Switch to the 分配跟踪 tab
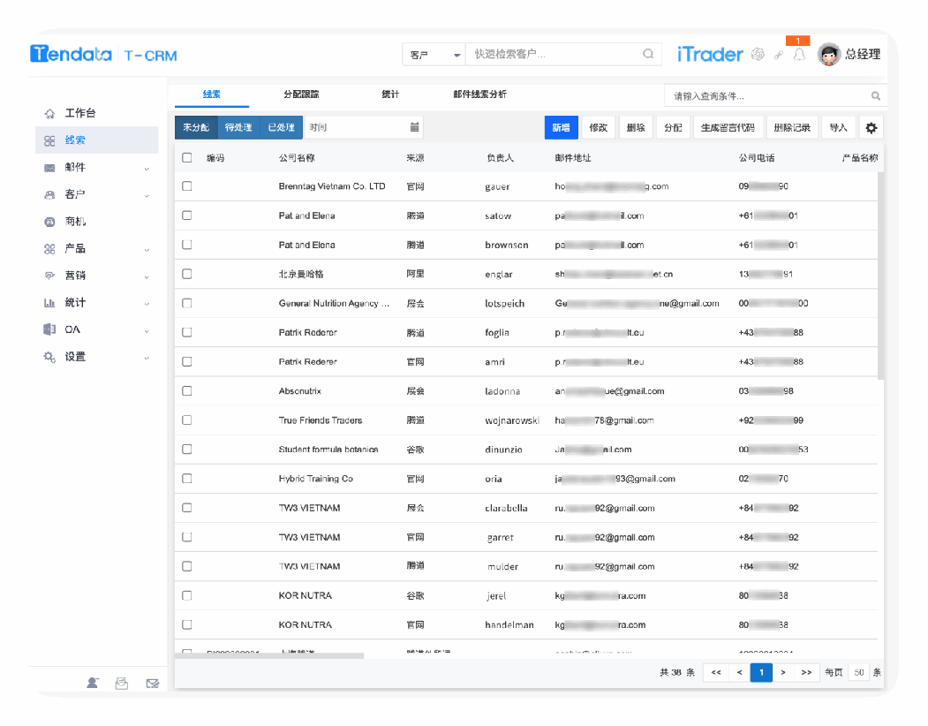 (301, 95)
